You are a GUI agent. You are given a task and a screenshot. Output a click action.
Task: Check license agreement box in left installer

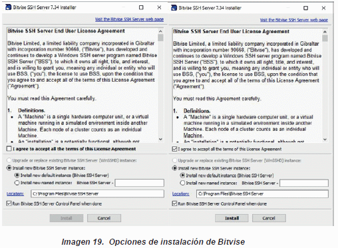(x=9, y=149)
